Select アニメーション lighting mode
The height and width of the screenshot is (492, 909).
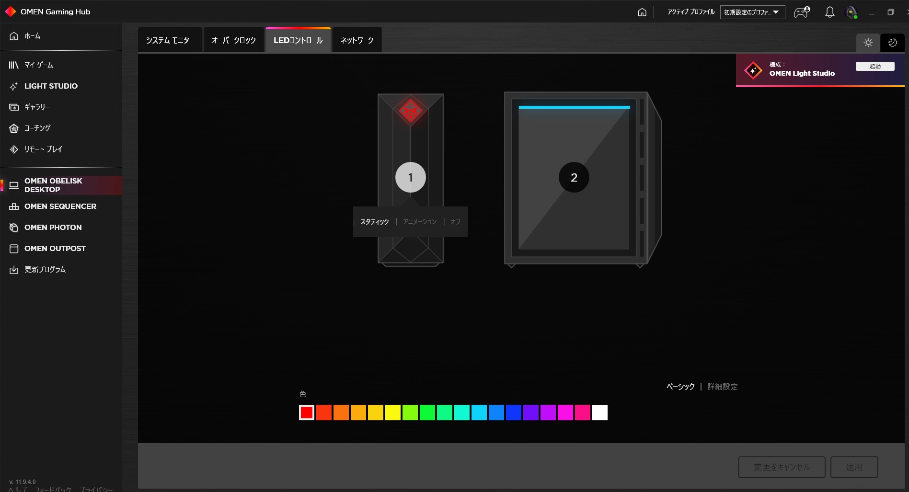click(x=420, y=222)
